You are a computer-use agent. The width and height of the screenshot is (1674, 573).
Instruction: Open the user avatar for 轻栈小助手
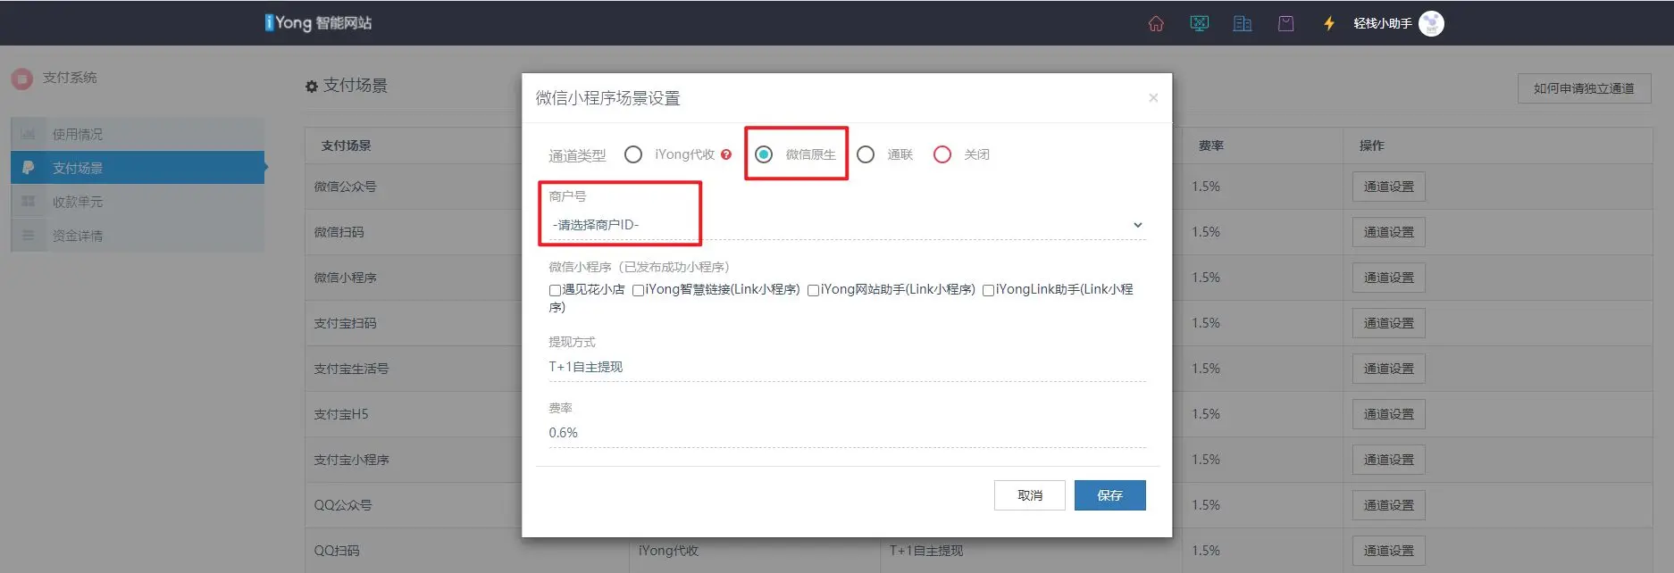[1431, 24]
